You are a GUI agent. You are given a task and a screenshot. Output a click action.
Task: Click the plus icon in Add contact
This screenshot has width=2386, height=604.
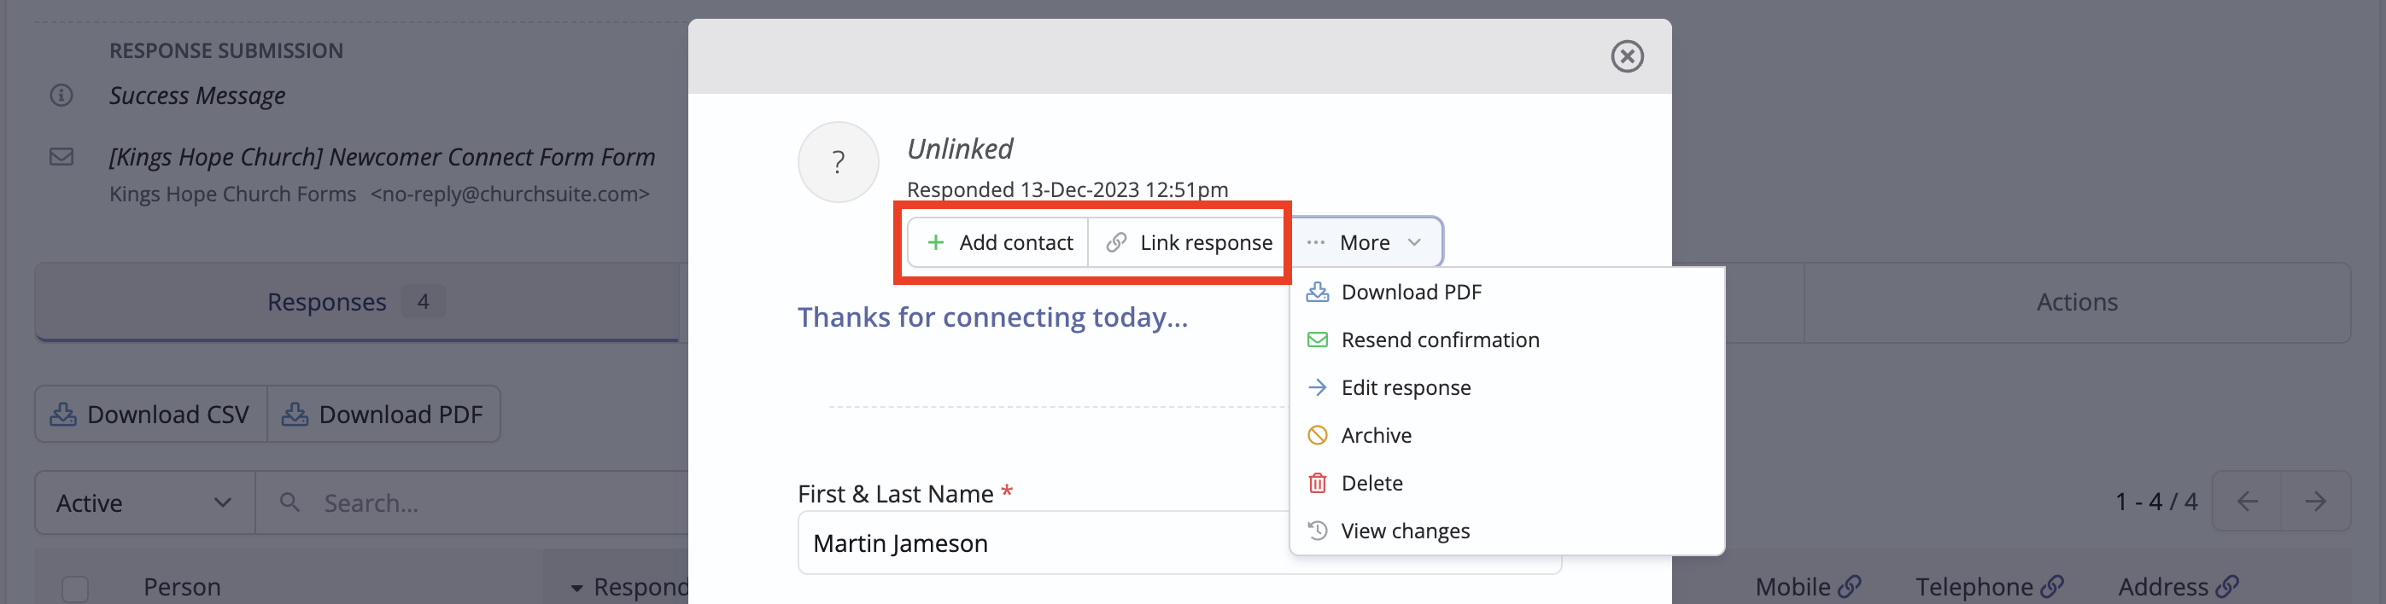point(935,242)
